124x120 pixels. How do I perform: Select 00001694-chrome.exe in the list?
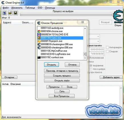(60, 31)
